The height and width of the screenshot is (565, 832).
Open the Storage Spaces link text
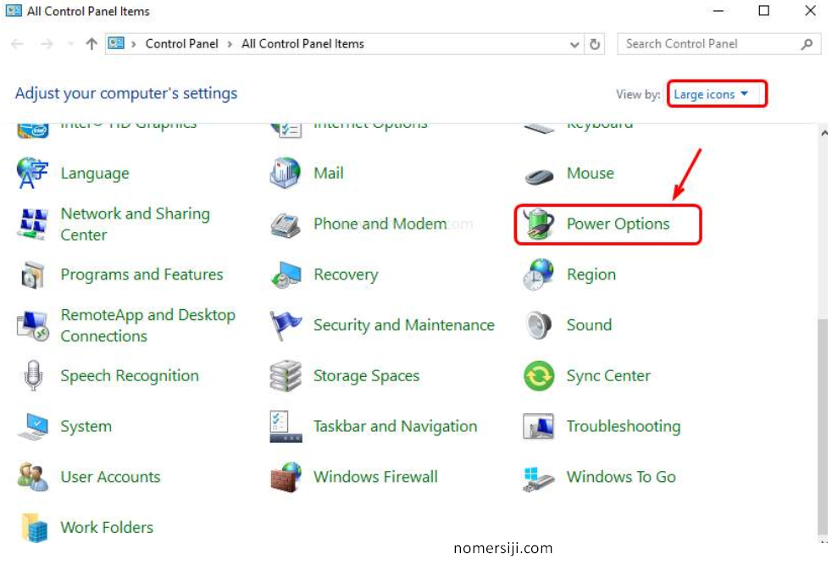point(367,376)
